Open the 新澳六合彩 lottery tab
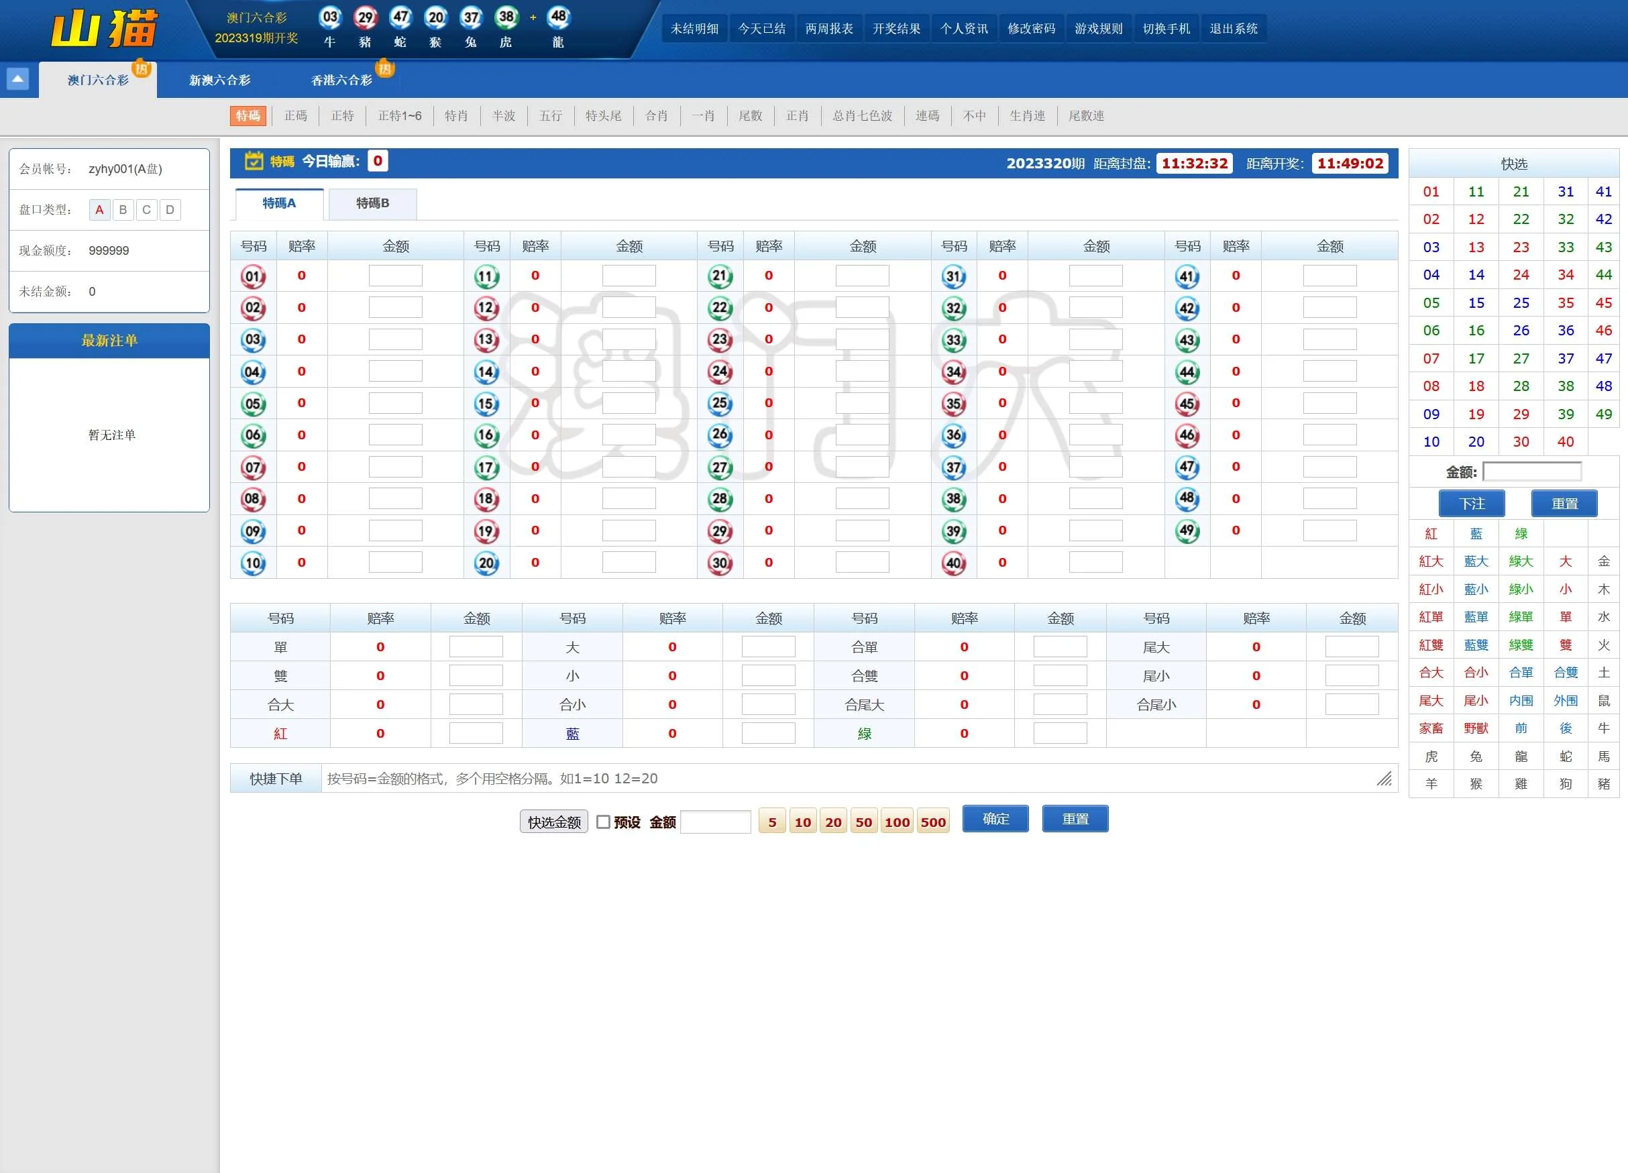This screenshot has width=1628, height=1173. pyautogui.click(x=219, y=80)
